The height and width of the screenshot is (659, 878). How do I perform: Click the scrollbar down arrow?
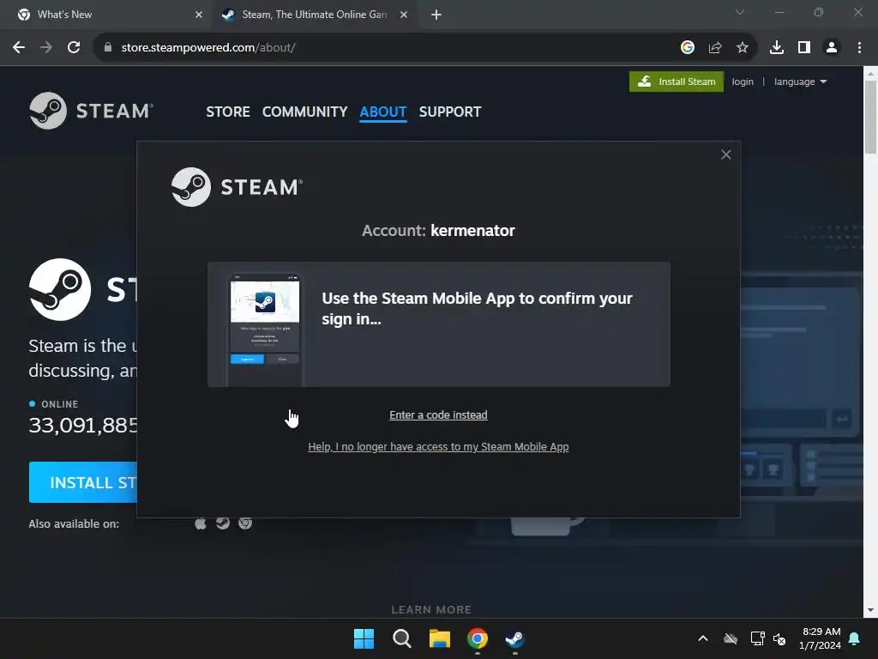tap(870, 611)
